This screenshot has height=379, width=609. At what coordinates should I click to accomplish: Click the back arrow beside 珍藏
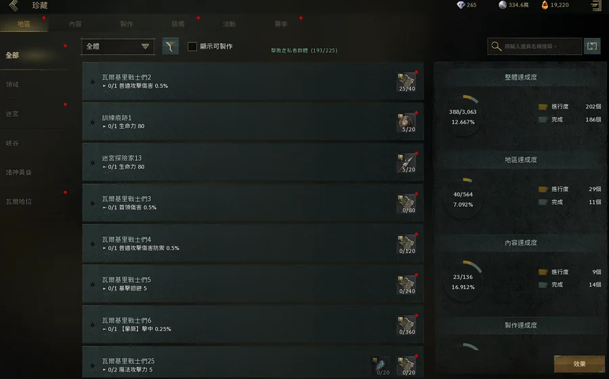14,5
